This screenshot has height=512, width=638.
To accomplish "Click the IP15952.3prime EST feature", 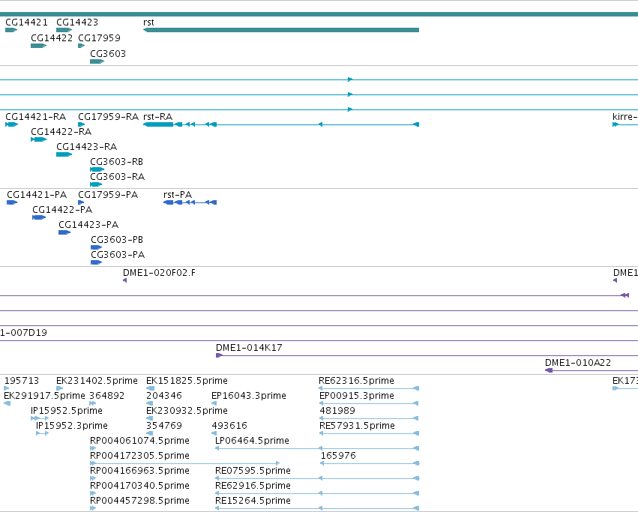I will point(42,433).
